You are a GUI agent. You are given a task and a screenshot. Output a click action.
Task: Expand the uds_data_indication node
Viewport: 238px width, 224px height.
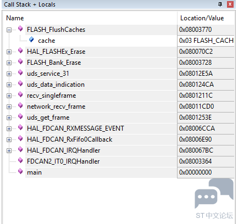point(9,85)
